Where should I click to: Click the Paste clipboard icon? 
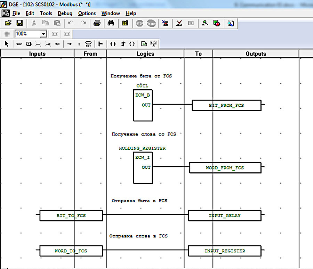point(57,23)
